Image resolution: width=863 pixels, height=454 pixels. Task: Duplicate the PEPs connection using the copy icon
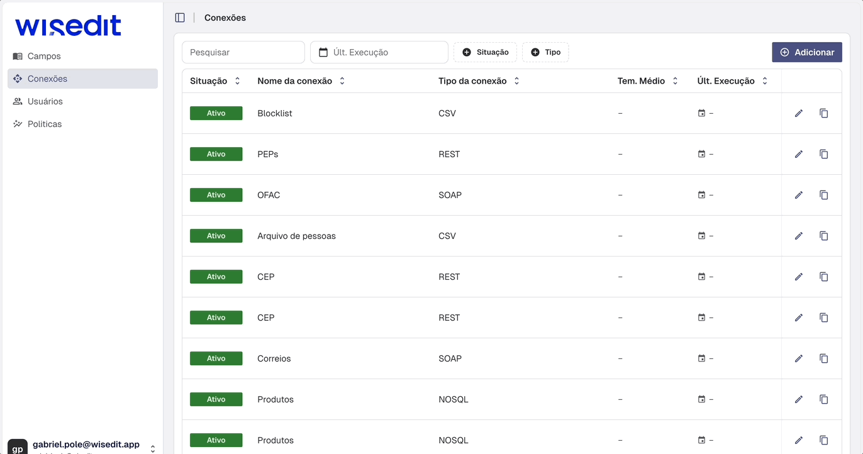(824, 154)
